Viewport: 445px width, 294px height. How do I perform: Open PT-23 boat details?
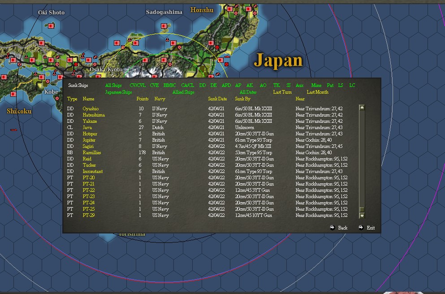(x=89, y=196)
